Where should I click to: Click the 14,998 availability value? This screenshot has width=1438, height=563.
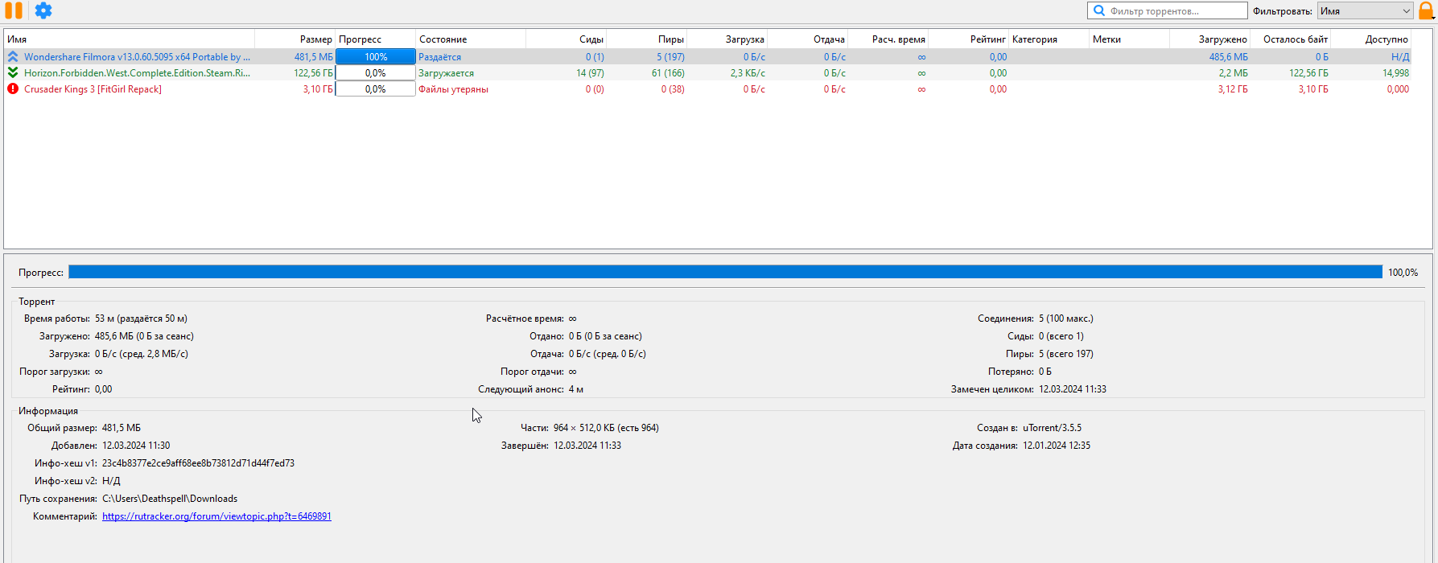pos(1395,72)
